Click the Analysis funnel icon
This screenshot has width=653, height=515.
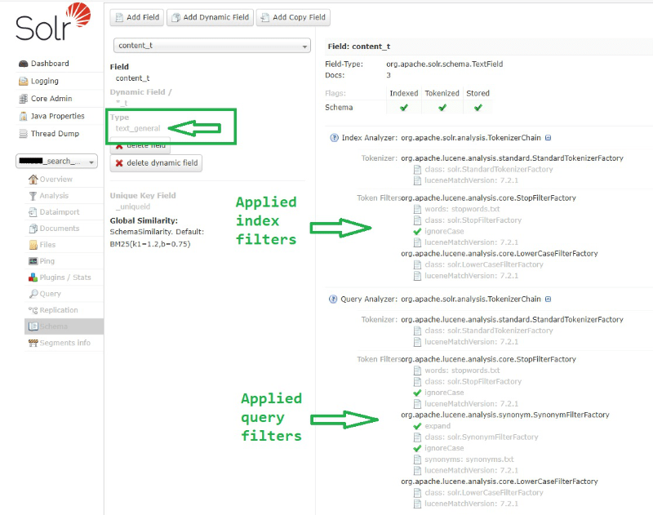pos(33,196)
